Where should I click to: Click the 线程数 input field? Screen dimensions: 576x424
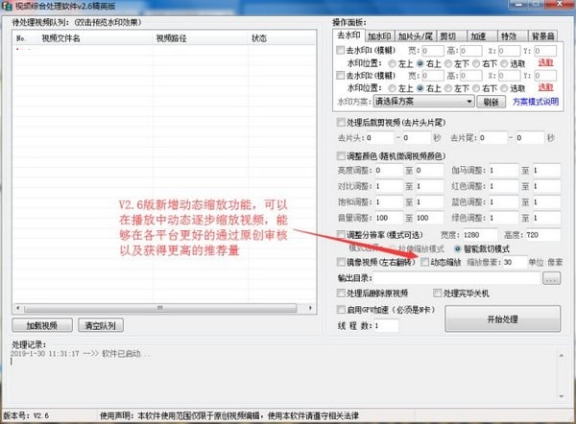point(386,325)
